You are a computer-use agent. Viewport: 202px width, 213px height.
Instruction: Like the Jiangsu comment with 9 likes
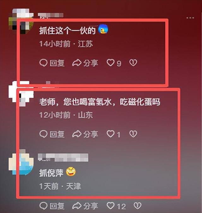[110, 63]
